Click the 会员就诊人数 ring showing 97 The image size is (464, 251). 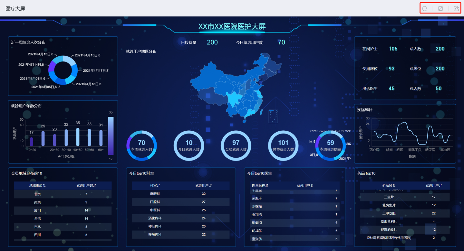[x=236, y=145]
